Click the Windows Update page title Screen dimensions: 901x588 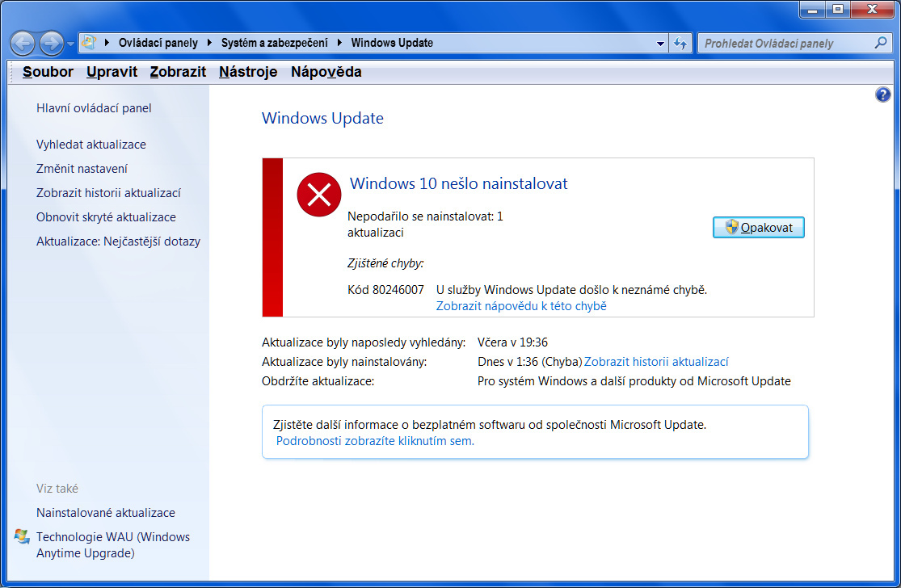(322, 118)
